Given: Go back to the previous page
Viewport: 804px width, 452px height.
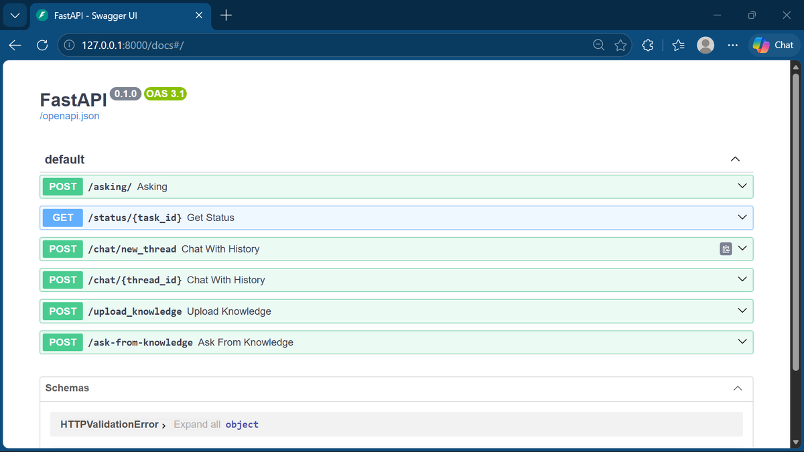Looking at the screenshot, I should click(x=15, y=45).
